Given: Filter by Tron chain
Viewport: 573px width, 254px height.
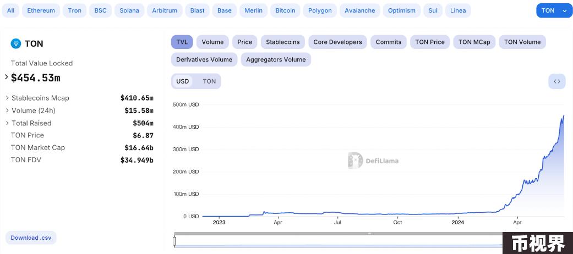Looking at the screenshot, I should click(74, 10).
